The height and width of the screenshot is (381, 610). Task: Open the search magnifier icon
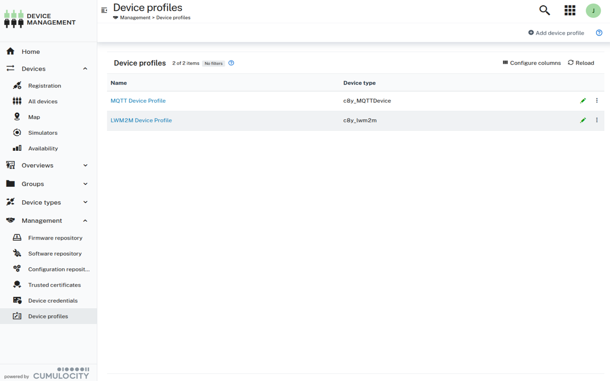(x=544, y=10)
